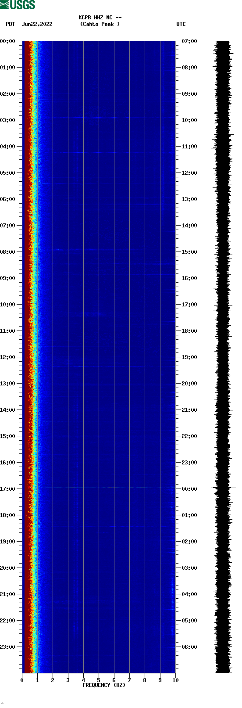Click the USGS logo
Image resolution: width=242 pixels, height=708 pixels.
[x=18, y=5]
